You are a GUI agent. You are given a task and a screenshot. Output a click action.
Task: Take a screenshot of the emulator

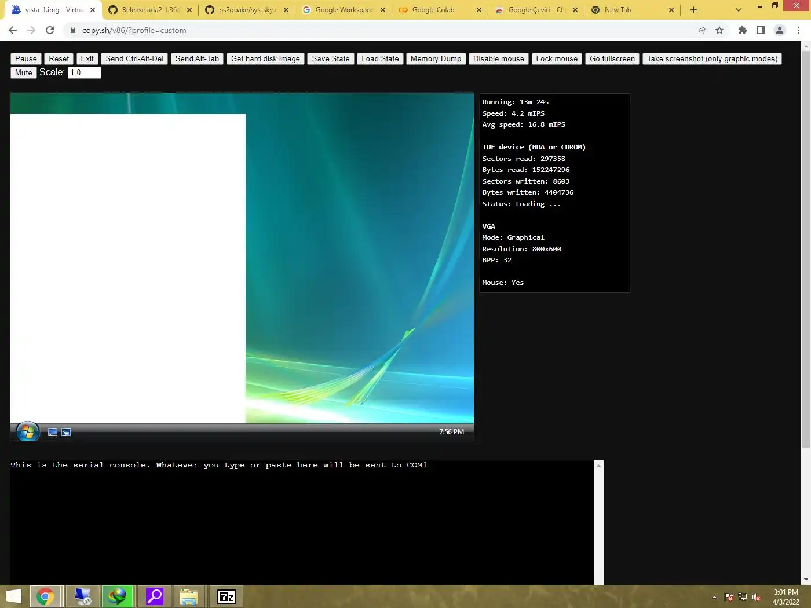(712, 58)
